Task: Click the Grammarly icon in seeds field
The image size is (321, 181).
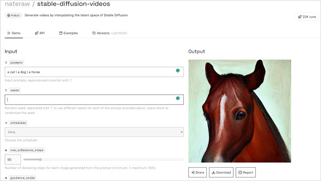Action: [178, 98]
